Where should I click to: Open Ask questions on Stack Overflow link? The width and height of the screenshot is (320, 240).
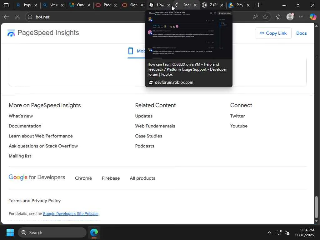pyautogui.click(x=43, y=146)
